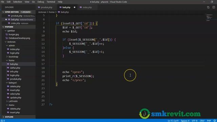
Task: Click the unsaved dot on beli.php tab
Action: tap(75, 7)
